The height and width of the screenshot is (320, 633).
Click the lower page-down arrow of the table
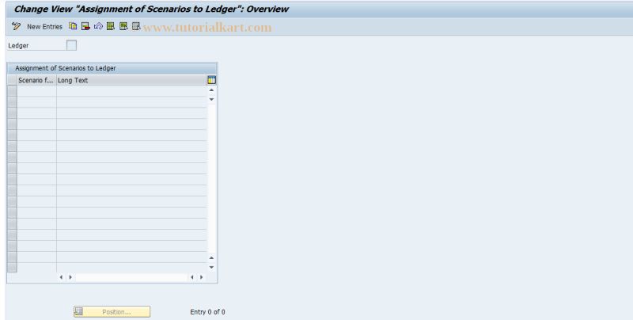tap(211, 267)
